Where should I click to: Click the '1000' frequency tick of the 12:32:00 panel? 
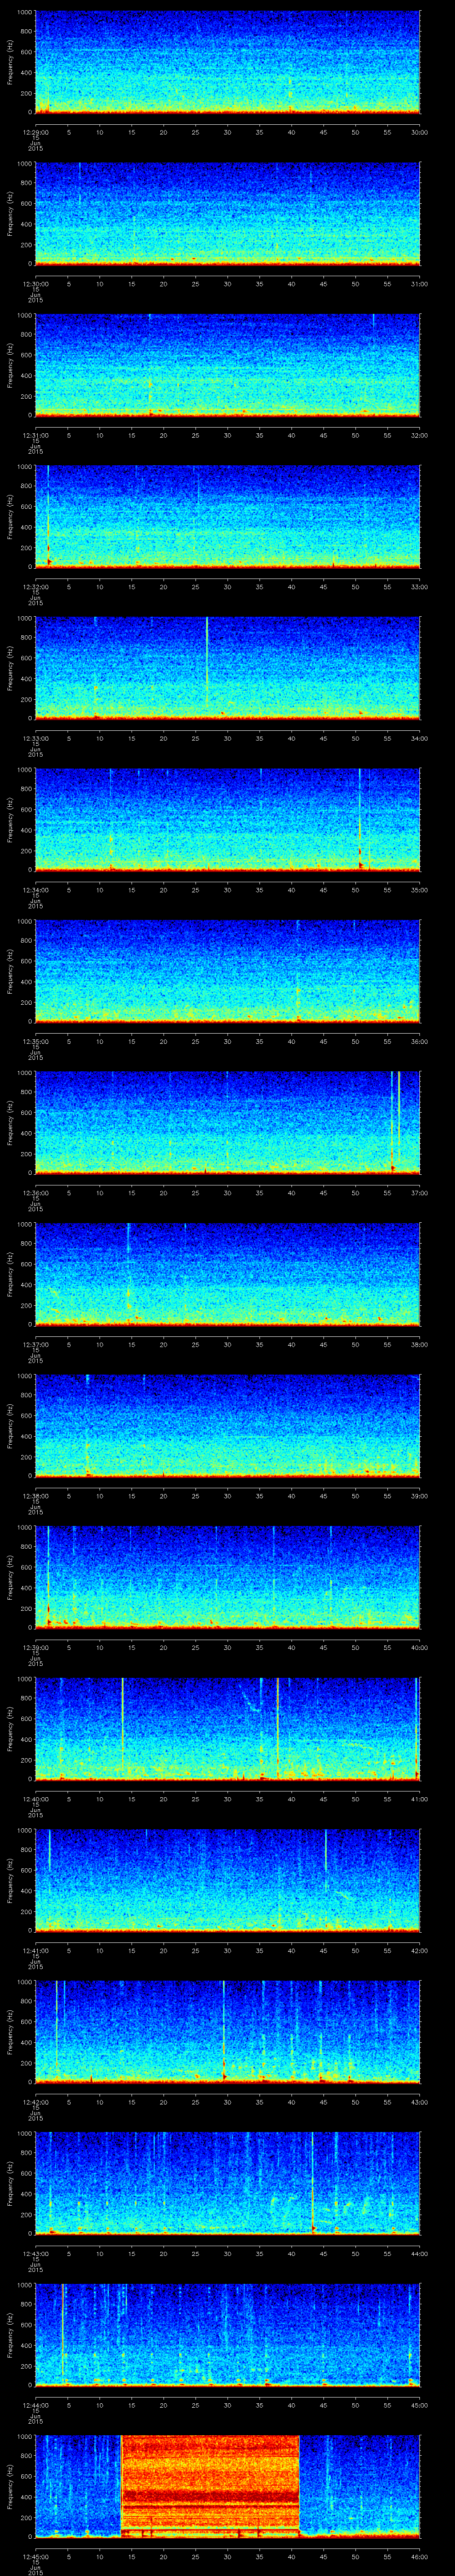25,467
